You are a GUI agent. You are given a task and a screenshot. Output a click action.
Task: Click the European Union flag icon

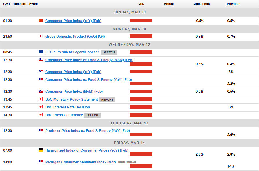coord(41,52)
